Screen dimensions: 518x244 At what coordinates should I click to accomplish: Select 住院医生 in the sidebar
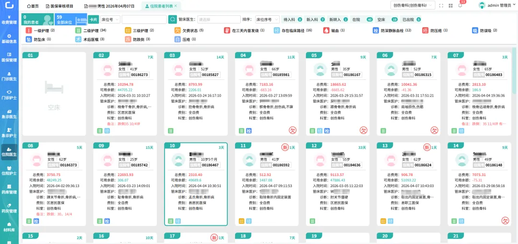point(9,152)
